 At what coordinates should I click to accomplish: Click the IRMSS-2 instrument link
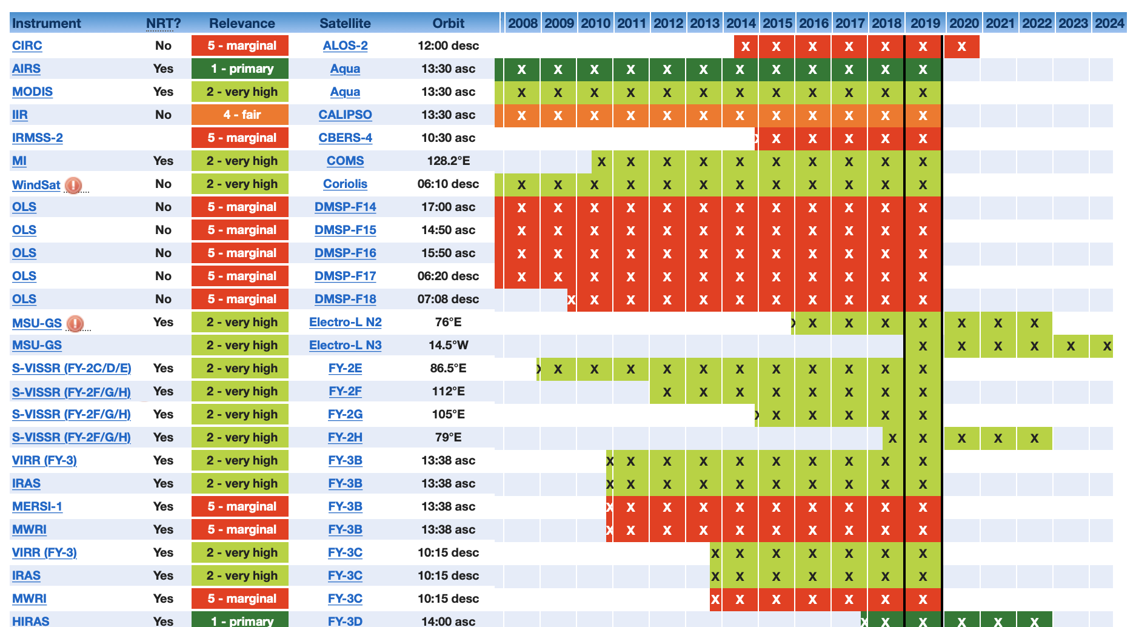coord(38,138)
